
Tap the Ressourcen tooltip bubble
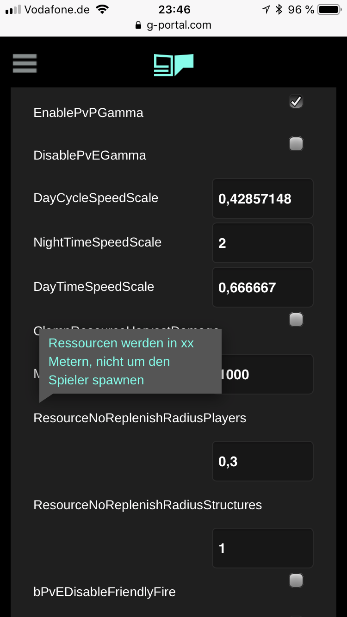click(130, 362)
